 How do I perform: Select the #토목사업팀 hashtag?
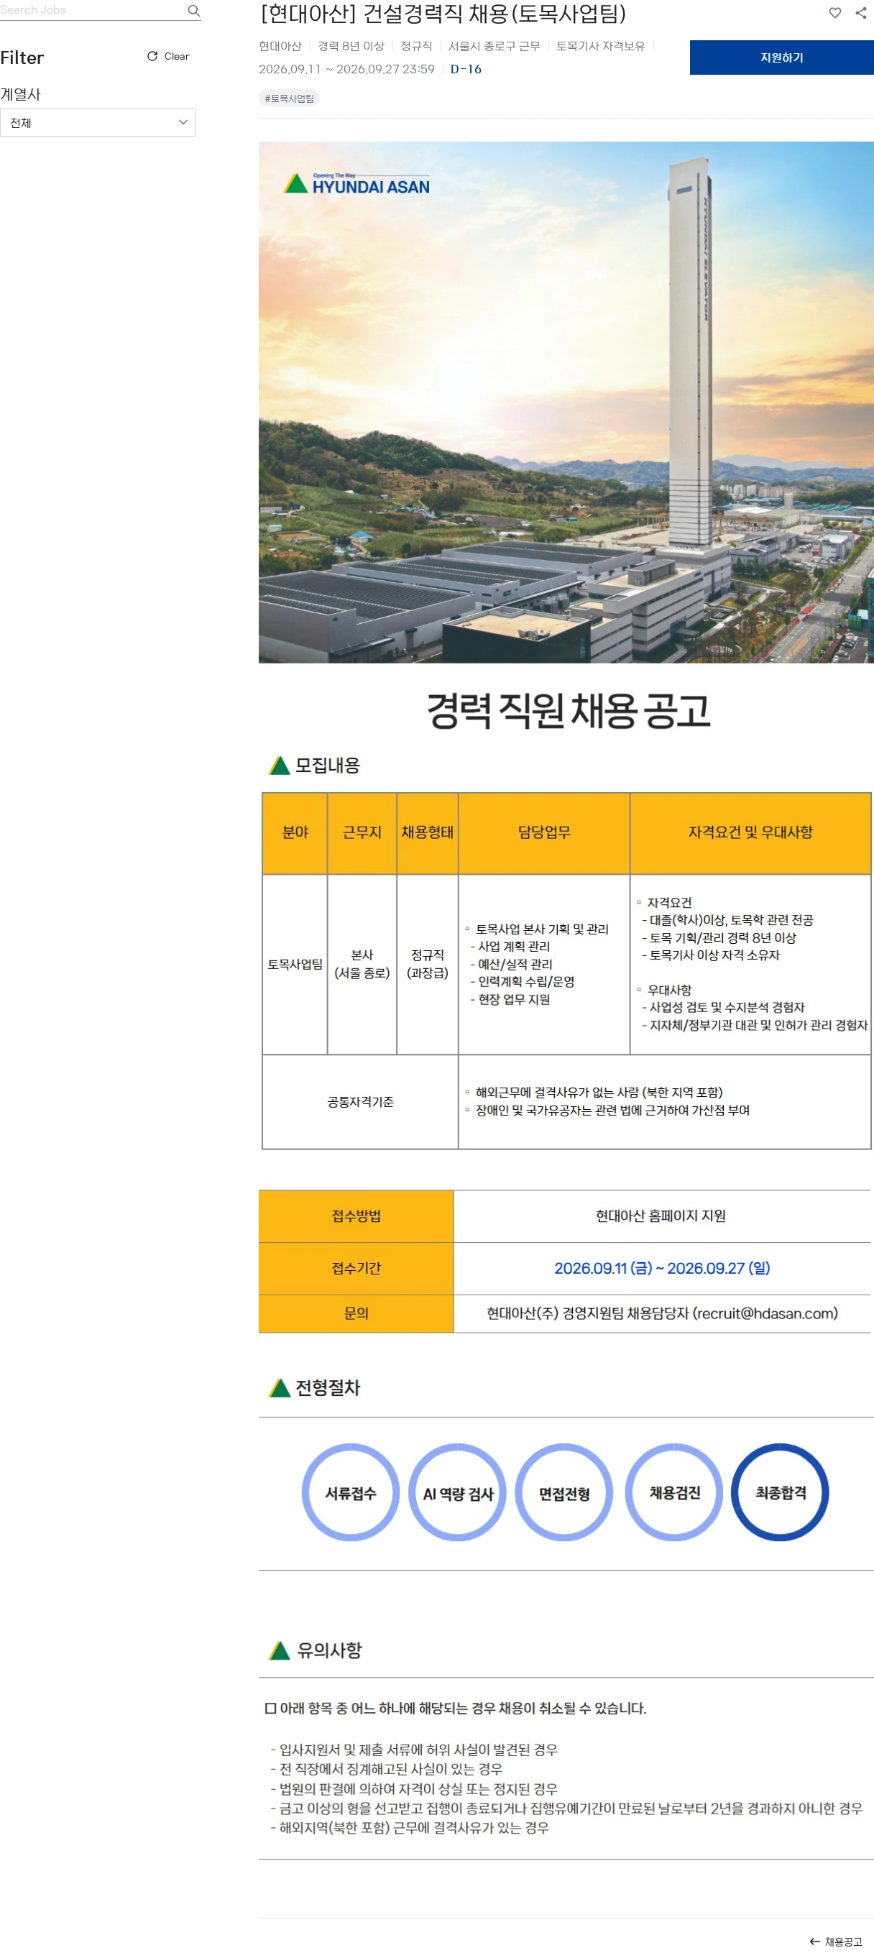[x=289, y=98]
